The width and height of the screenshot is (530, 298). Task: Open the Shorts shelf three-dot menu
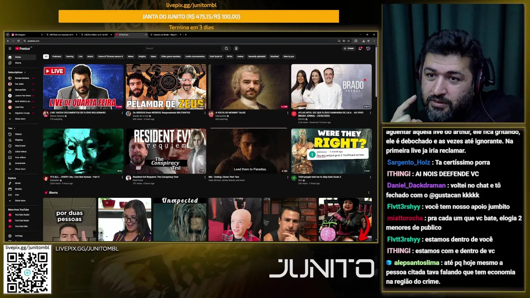(369, 192)
